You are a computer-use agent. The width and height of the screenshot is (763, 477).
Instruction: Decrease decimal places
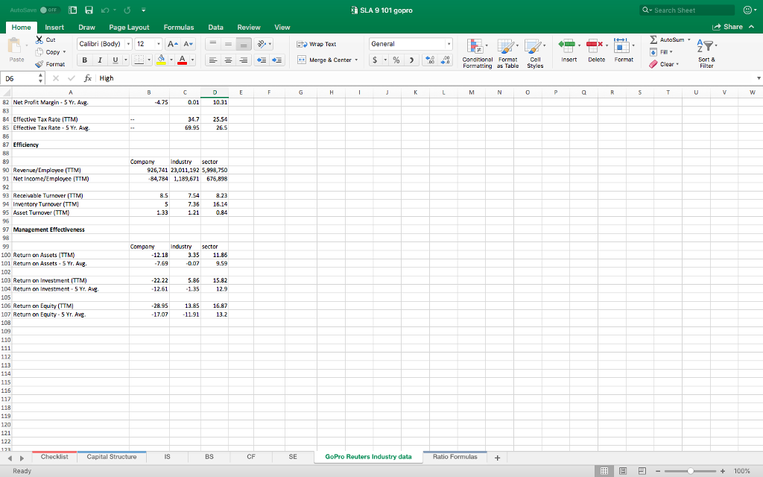(x=446, y=60)
